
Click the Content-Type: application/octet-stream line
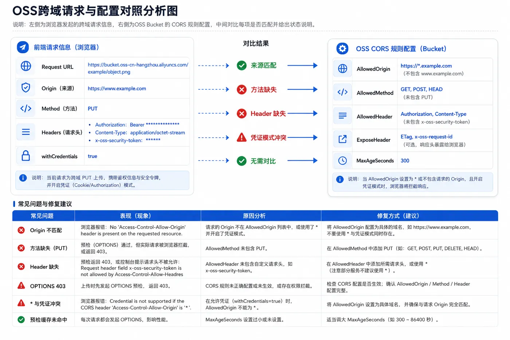point(140,133)
